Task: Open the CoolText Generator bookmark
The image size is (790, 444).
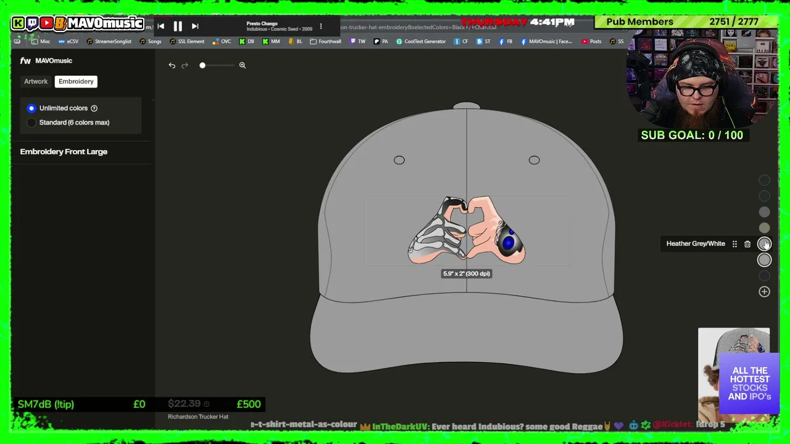Action: [x=421, y=41]
